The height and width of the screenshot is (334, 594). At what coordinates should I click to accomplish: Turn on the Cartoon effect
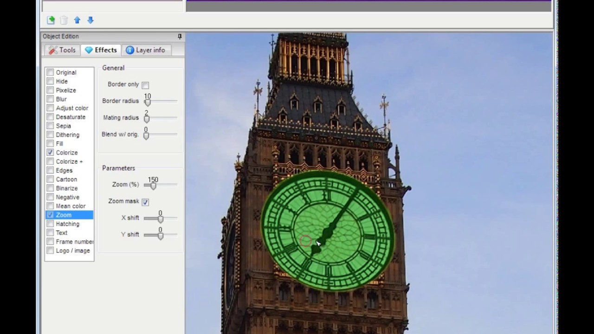(50, 179)
